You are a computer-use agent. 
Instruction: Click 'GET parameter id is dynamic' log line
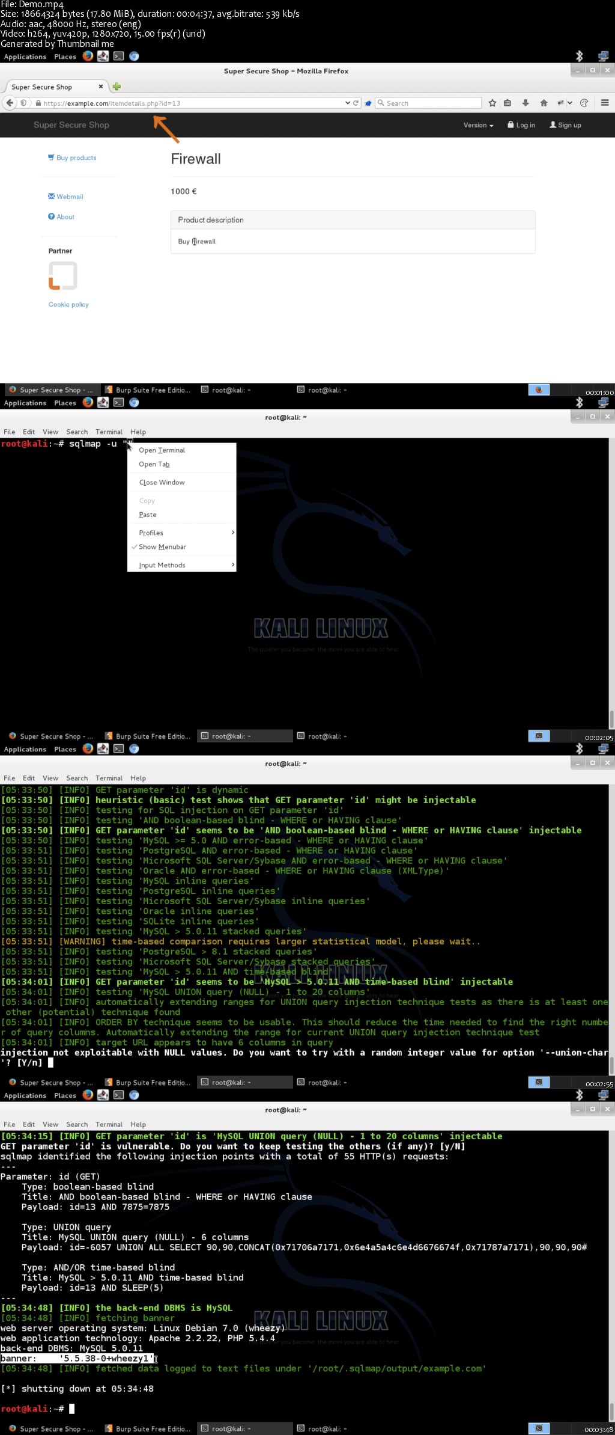(x=124, y=790)
